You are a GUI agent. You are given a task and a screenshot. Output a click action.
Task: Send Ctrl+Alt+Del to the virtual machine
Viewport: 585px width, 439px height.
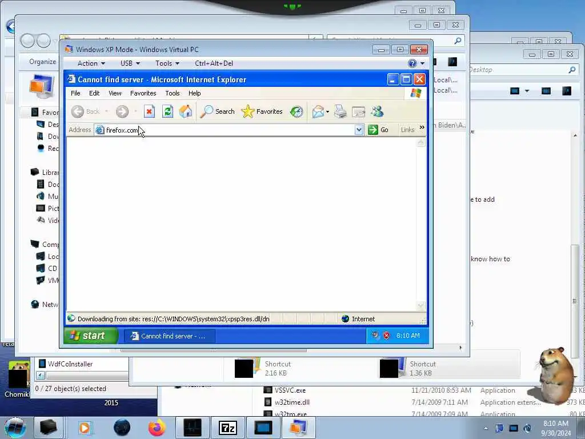coord(214,63)
